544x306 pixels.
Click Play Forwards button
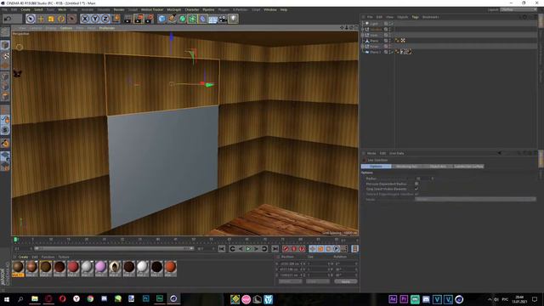[248, 248]
